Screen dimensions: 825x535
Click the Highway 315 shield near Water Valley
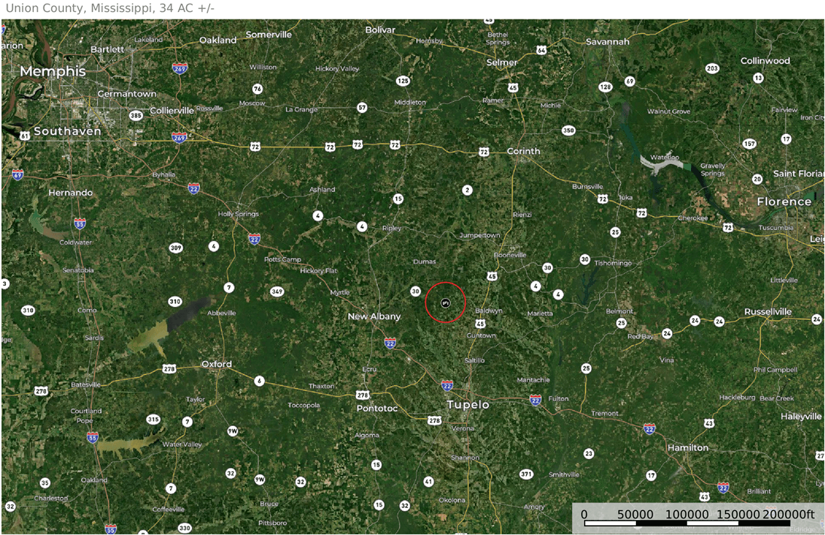coord(154,419)
